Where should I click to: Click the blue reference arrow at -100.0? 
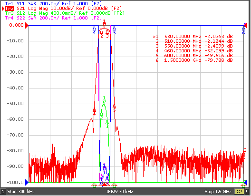27,182
